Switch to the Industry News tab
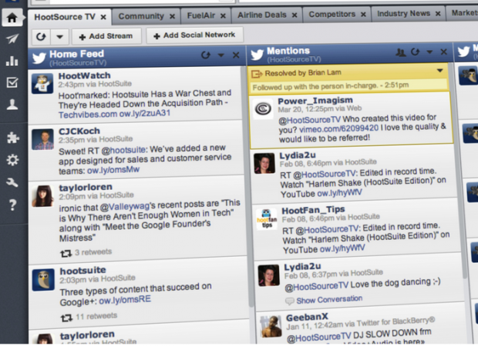The width and height of the screenshot is (478, 346). (403, 14)
